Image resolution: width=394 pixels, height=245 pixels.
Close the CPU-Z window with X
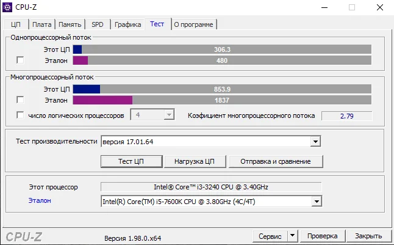coord(380,7)
